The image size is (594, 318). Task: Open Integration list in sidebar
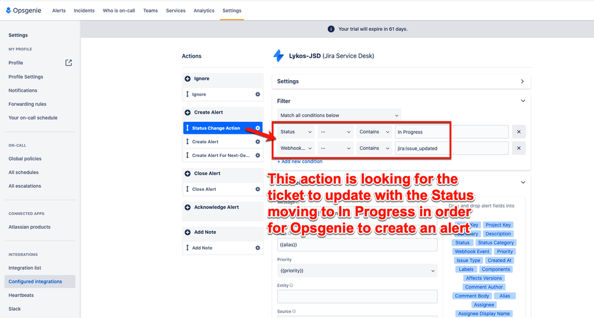tap(24, 267)
